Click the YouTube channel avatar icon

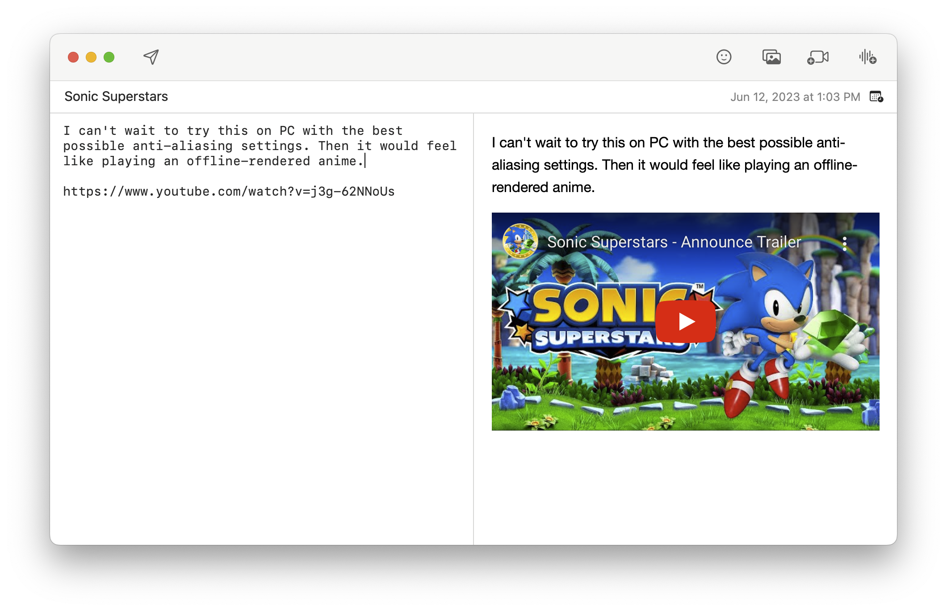(x=520, y=242)
